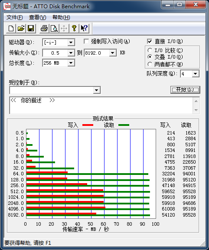
Task: Click in the 你的描述 description text box
Action: [x=101, y=105]
